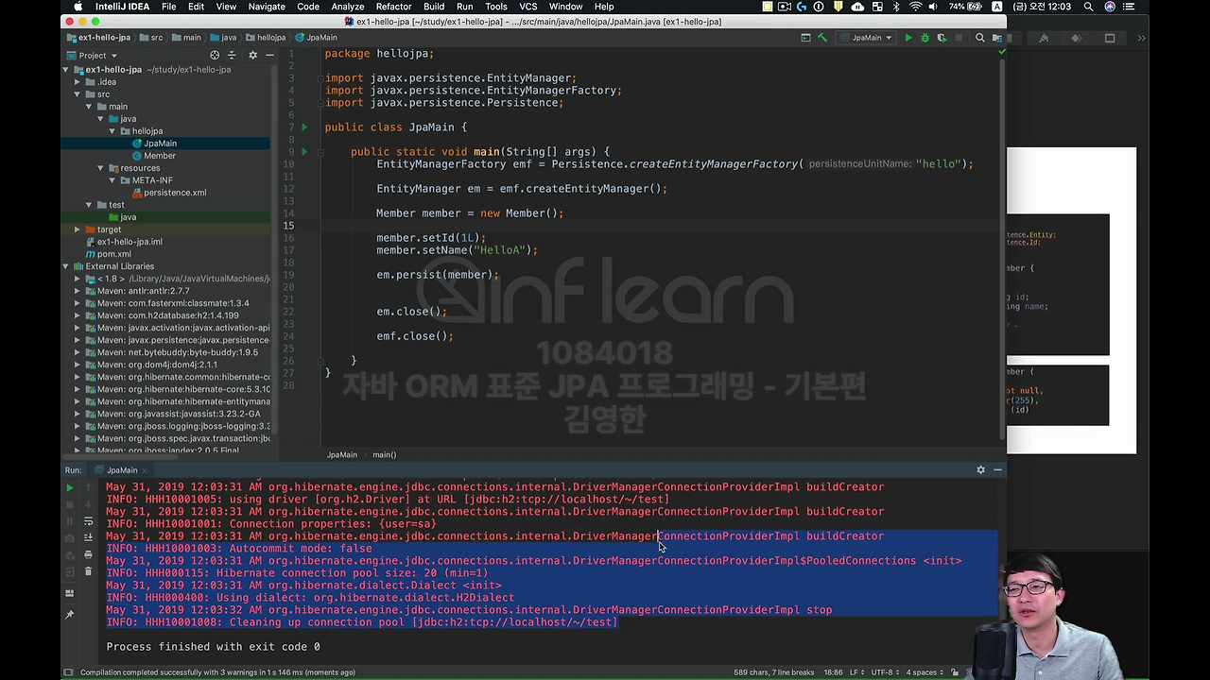
Task: Open the Apple menu
Action: pyautogui.click(x=78, y=7)
